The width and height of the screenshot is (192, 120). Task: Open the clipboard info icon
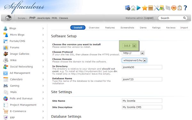tap(180, 8)
